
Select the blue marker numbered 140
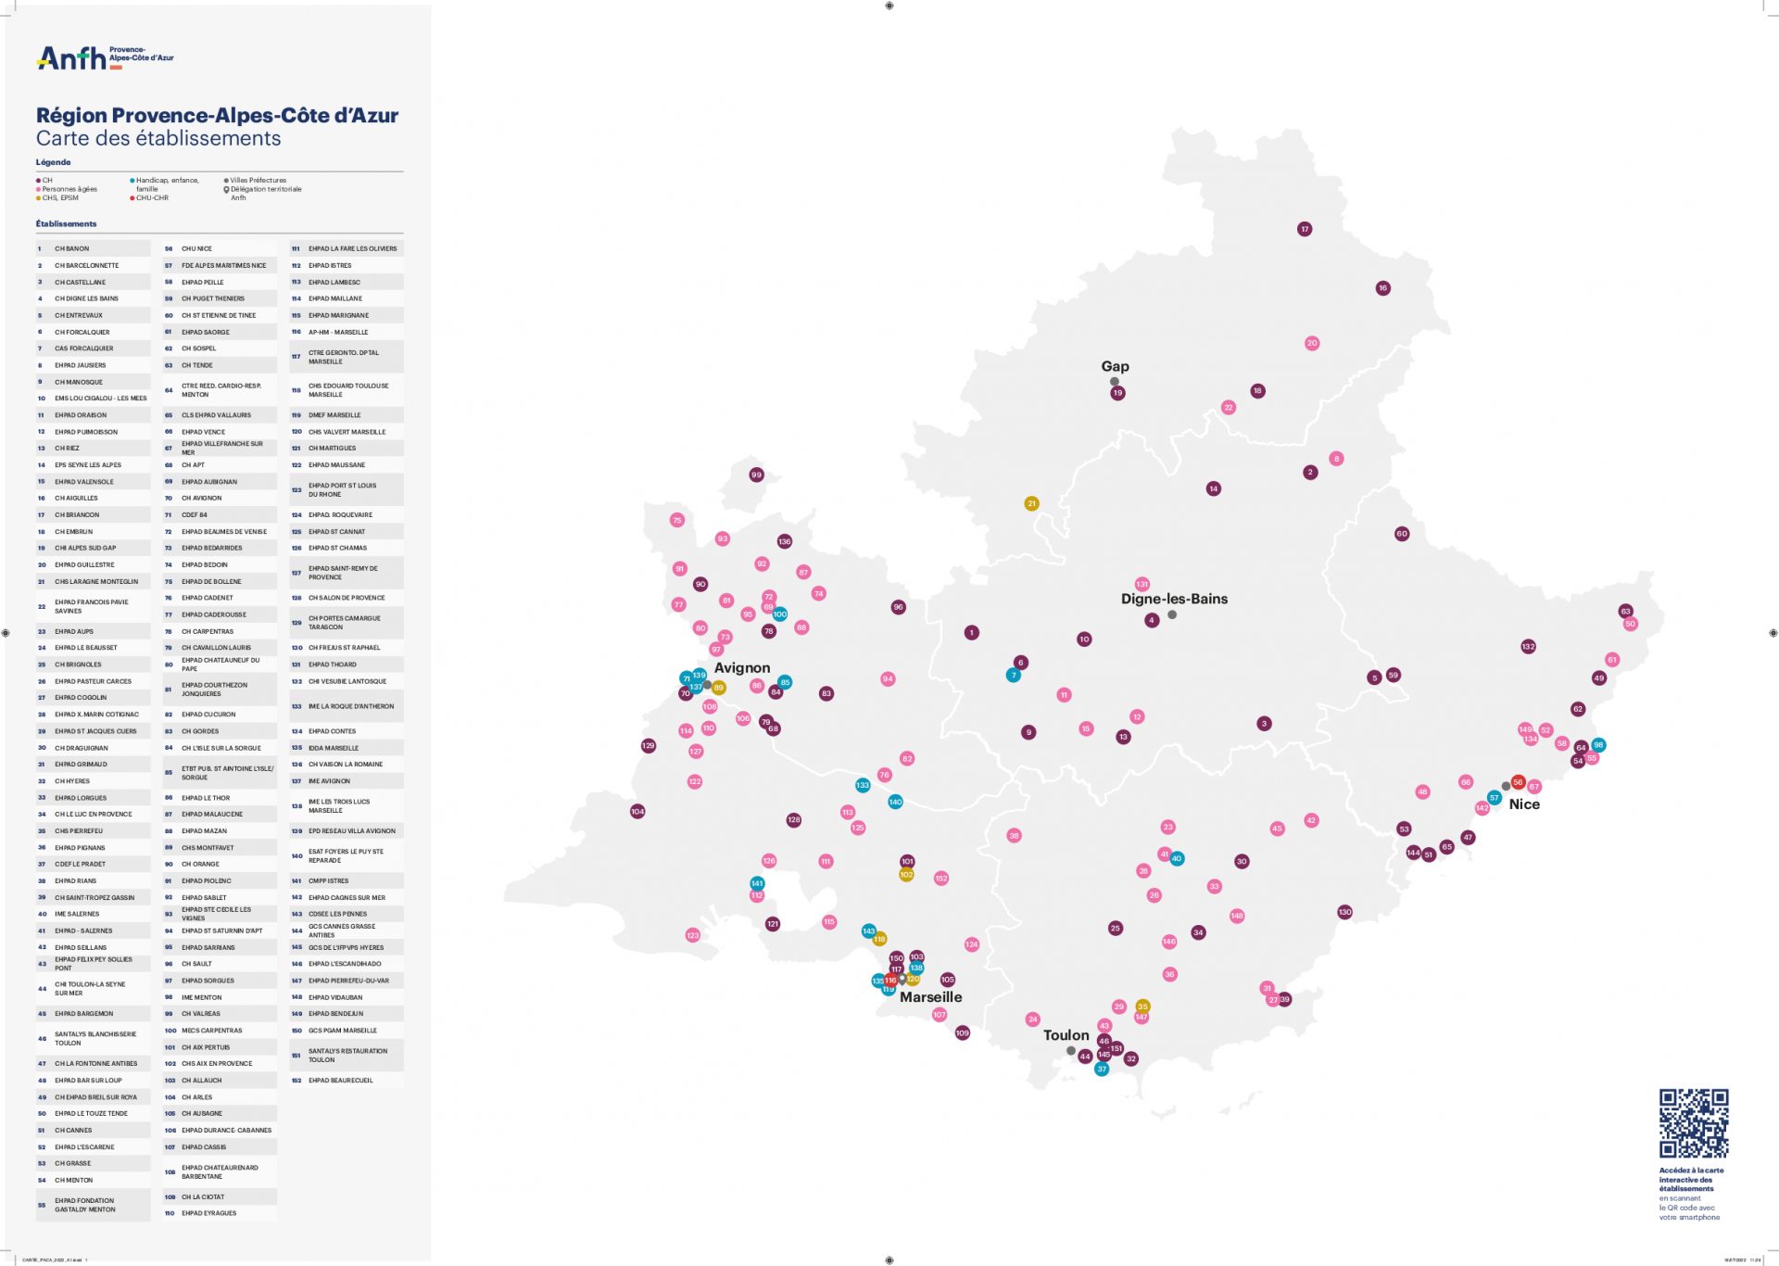pyautogui.click(x=895, y=802)
